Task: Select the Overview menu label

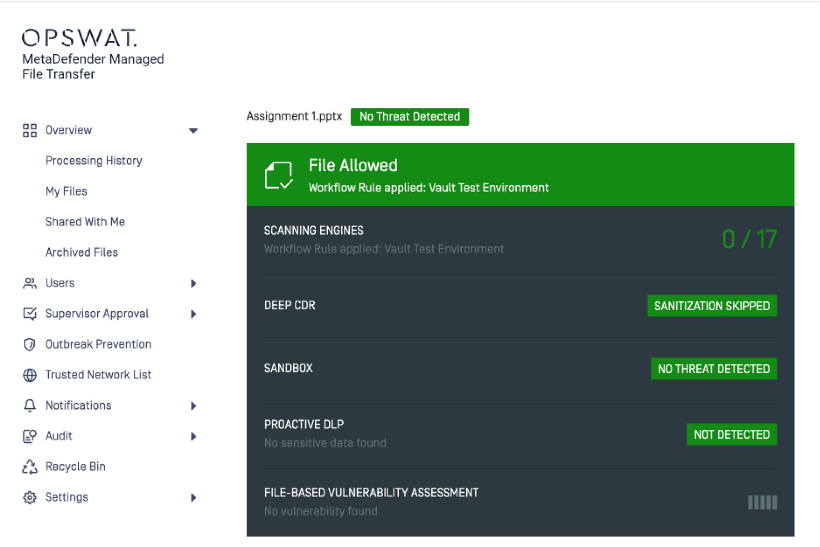Action: pos(69,130)
